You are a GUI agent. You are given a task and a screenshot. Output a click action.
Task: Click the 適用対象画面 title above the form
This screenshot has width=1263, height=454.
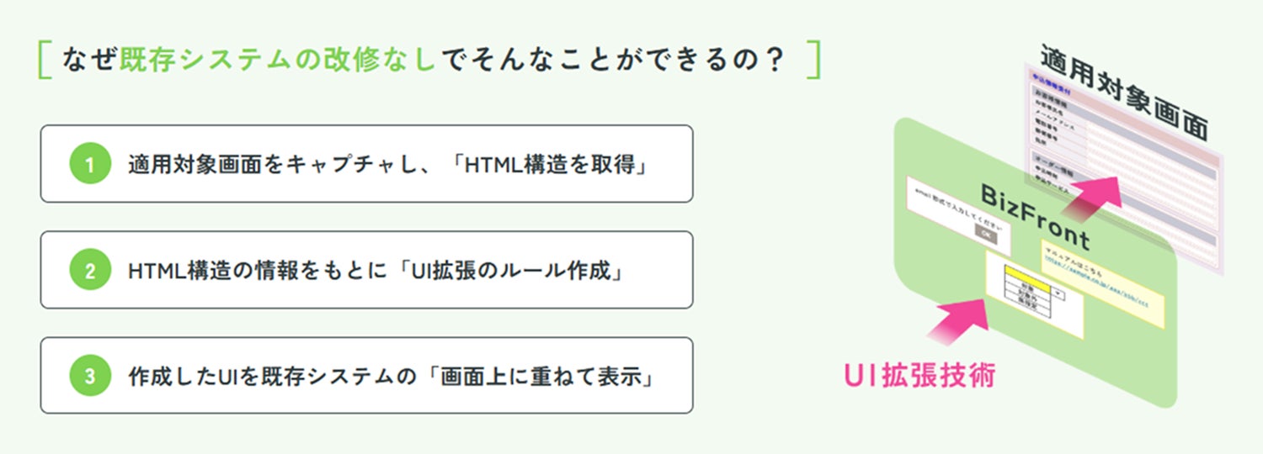click(1124, 92)
